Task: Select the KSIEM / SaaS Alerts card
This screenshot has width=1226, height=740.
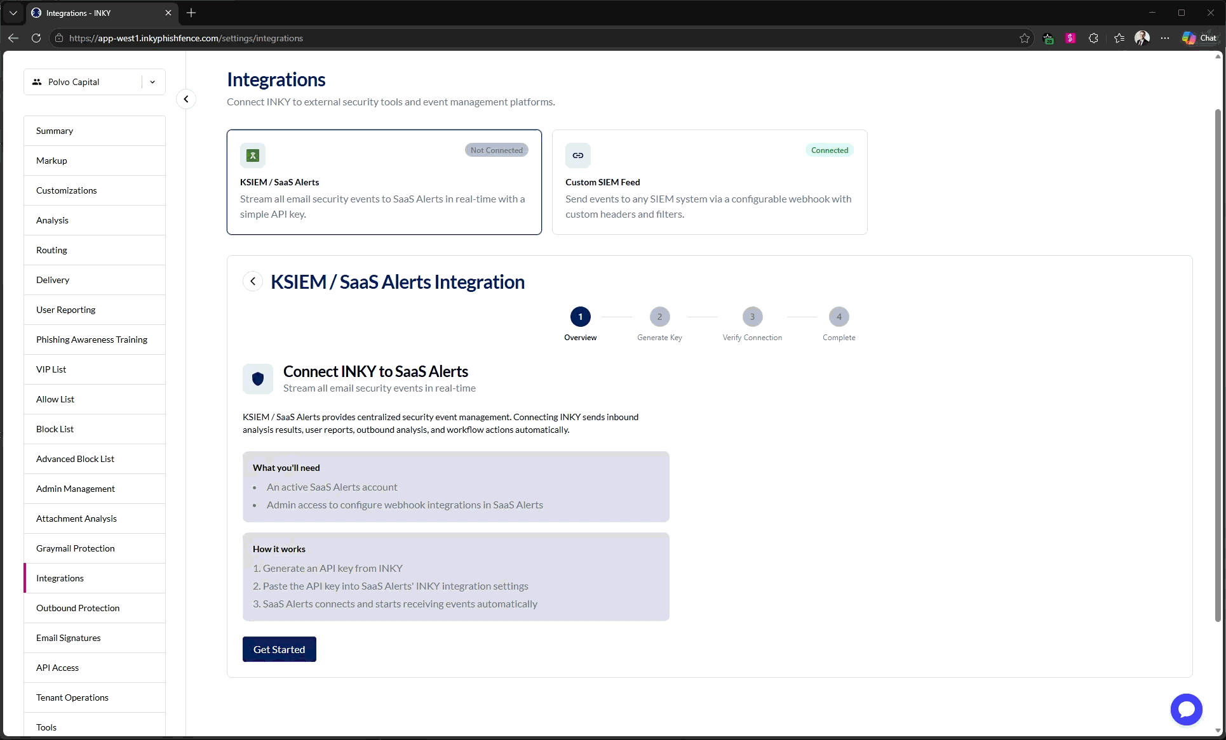Action: [384, 182]
